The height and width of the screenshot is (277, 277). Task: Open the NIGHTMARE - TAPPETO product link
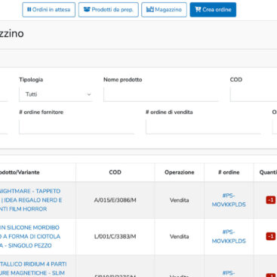[31, 200]
